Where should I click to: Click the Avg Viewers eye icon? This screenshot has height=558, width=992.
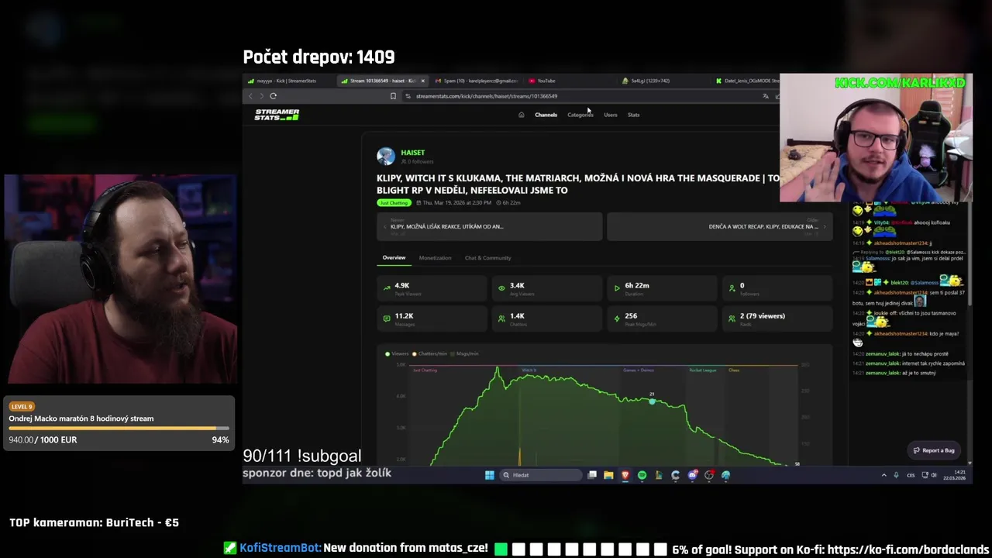coord(501,288)
